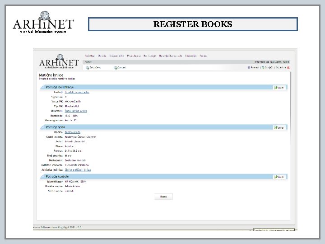Open the Početna menu
The height and width of the screenshot is (244, 325).
pos(89,56)
